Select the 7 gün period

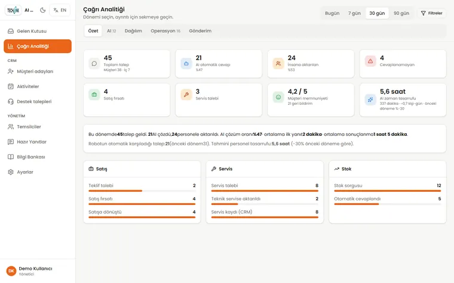(354, 13)
